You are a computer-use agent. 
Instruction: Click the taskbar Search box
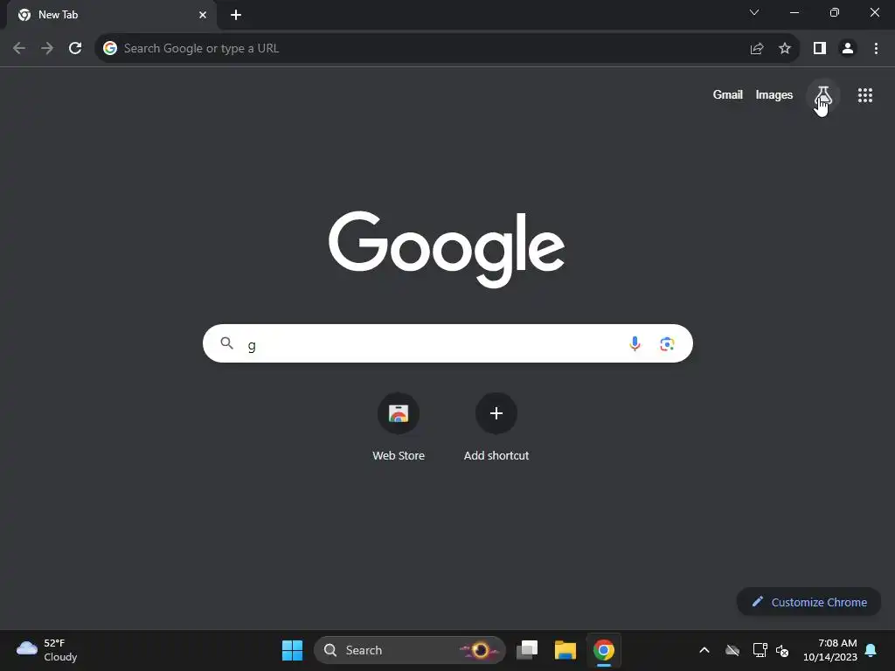[410, 650]
